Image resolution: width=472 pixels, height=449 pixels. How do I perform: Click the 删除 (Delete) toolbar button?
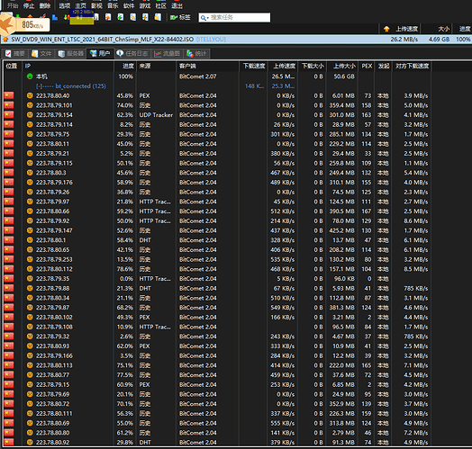click(45, 5)
